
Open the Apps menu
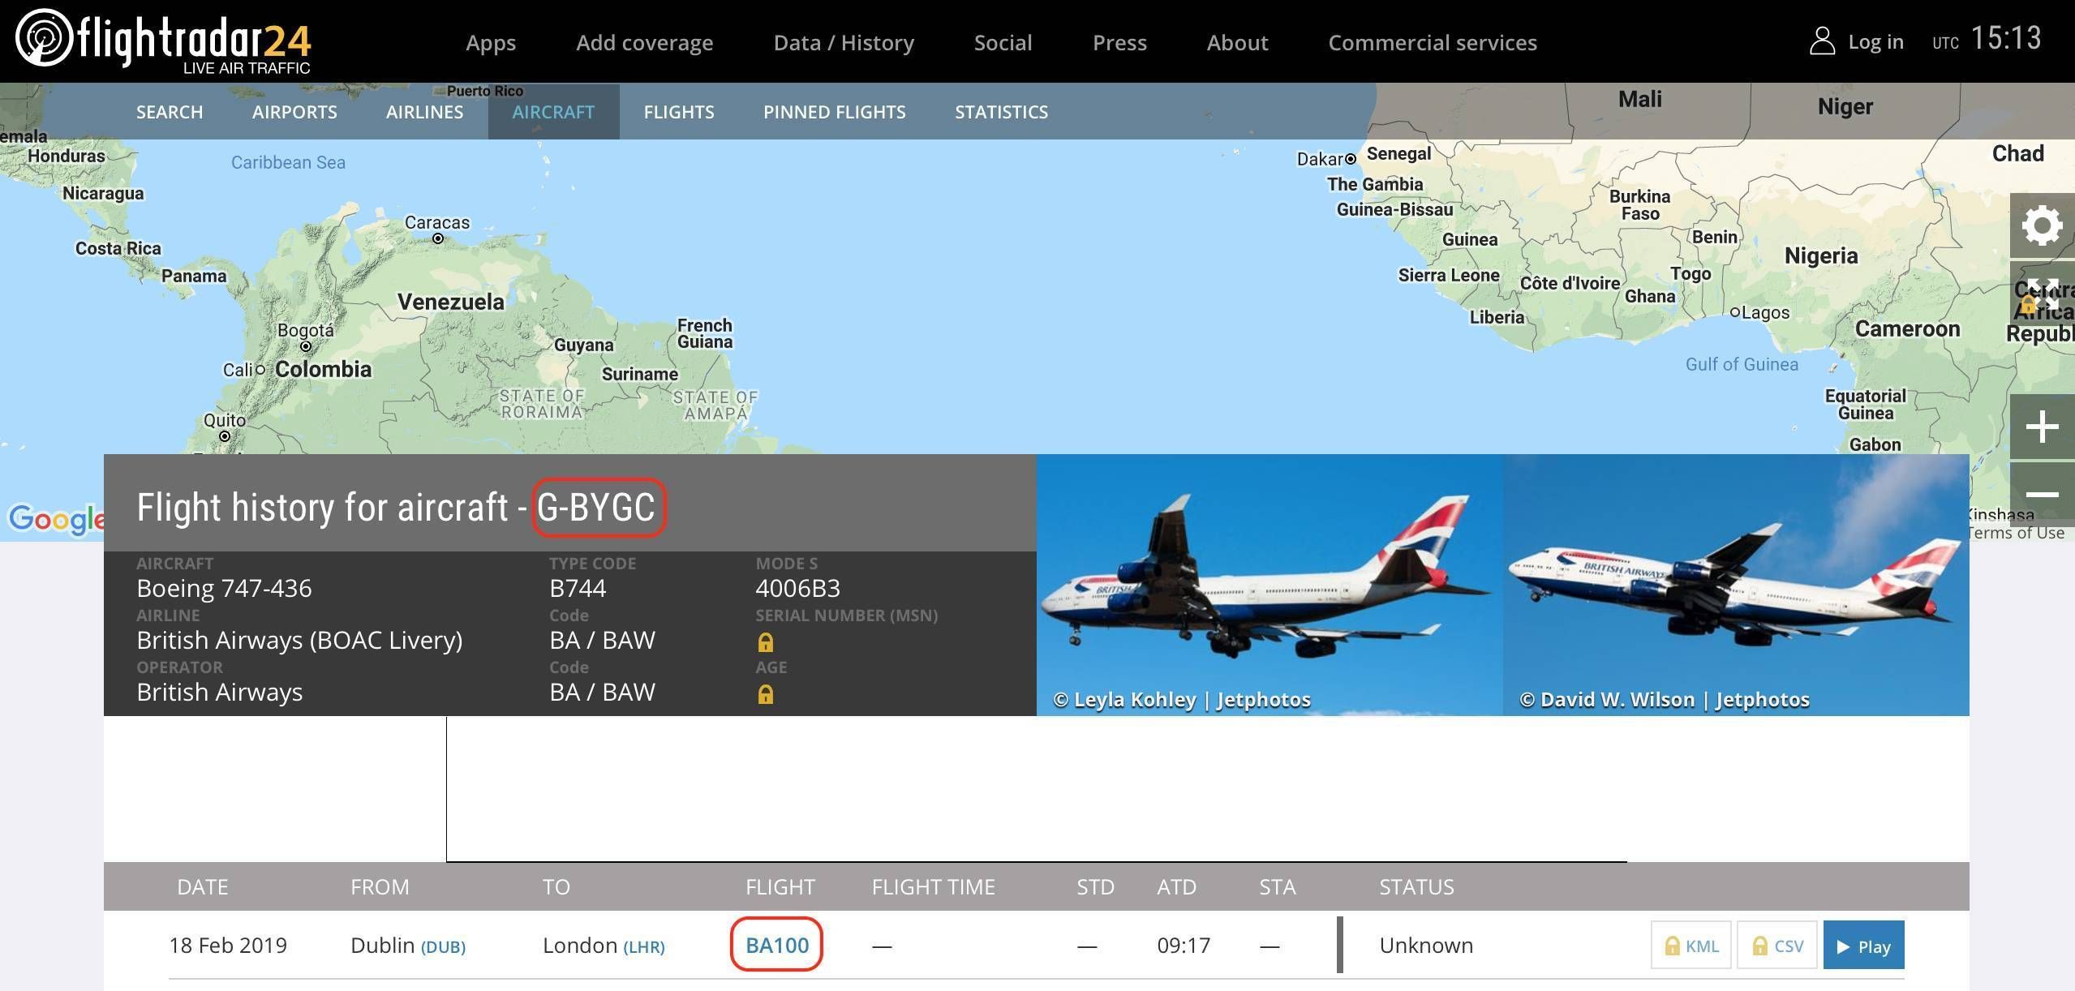pyautogui.click(x=491, y=42)
